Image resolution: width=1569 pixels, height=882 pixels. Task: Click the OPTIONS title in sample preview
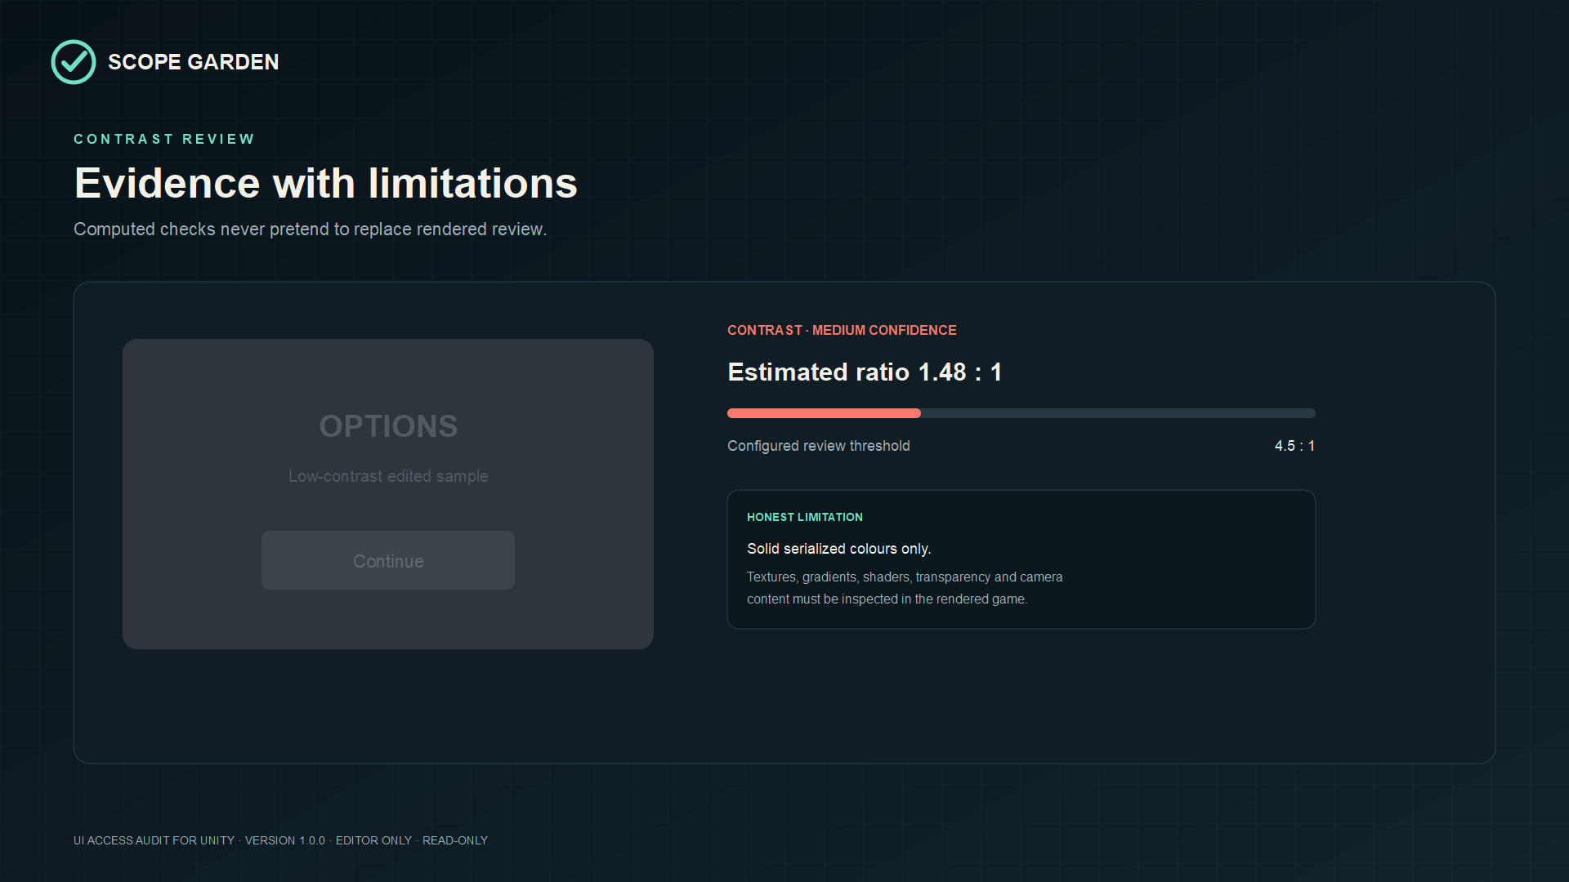pos(388,426)
